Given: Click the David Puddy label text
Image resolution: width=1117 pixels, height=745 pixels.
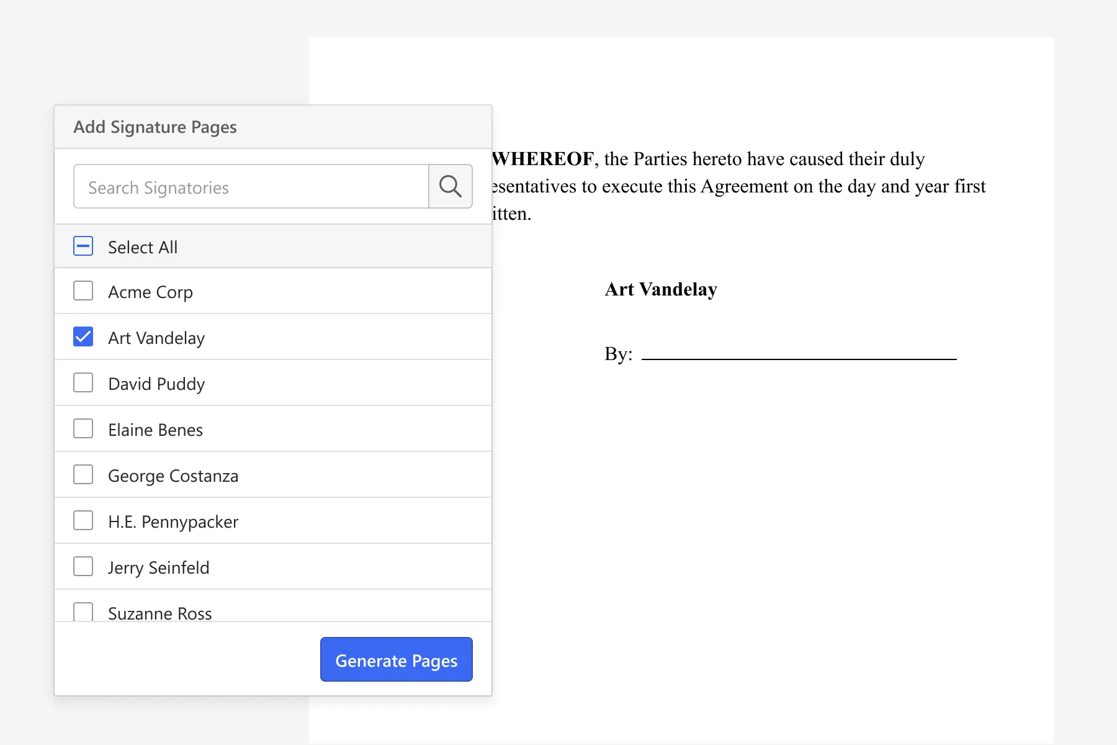Looking at the screenshot, I should (156, 384).
